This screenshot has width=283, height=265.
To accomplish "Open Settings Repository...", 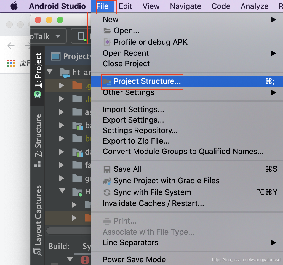I will point(187,130).
